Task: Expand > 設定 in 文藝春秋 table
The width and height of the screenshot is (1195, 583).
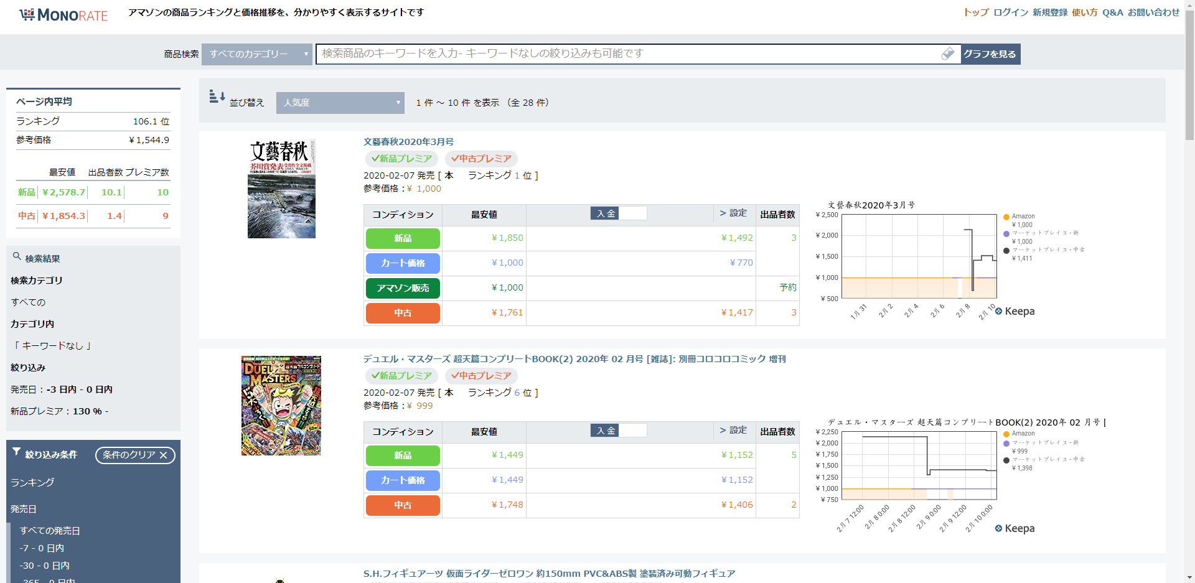Action: coord(733,213)
